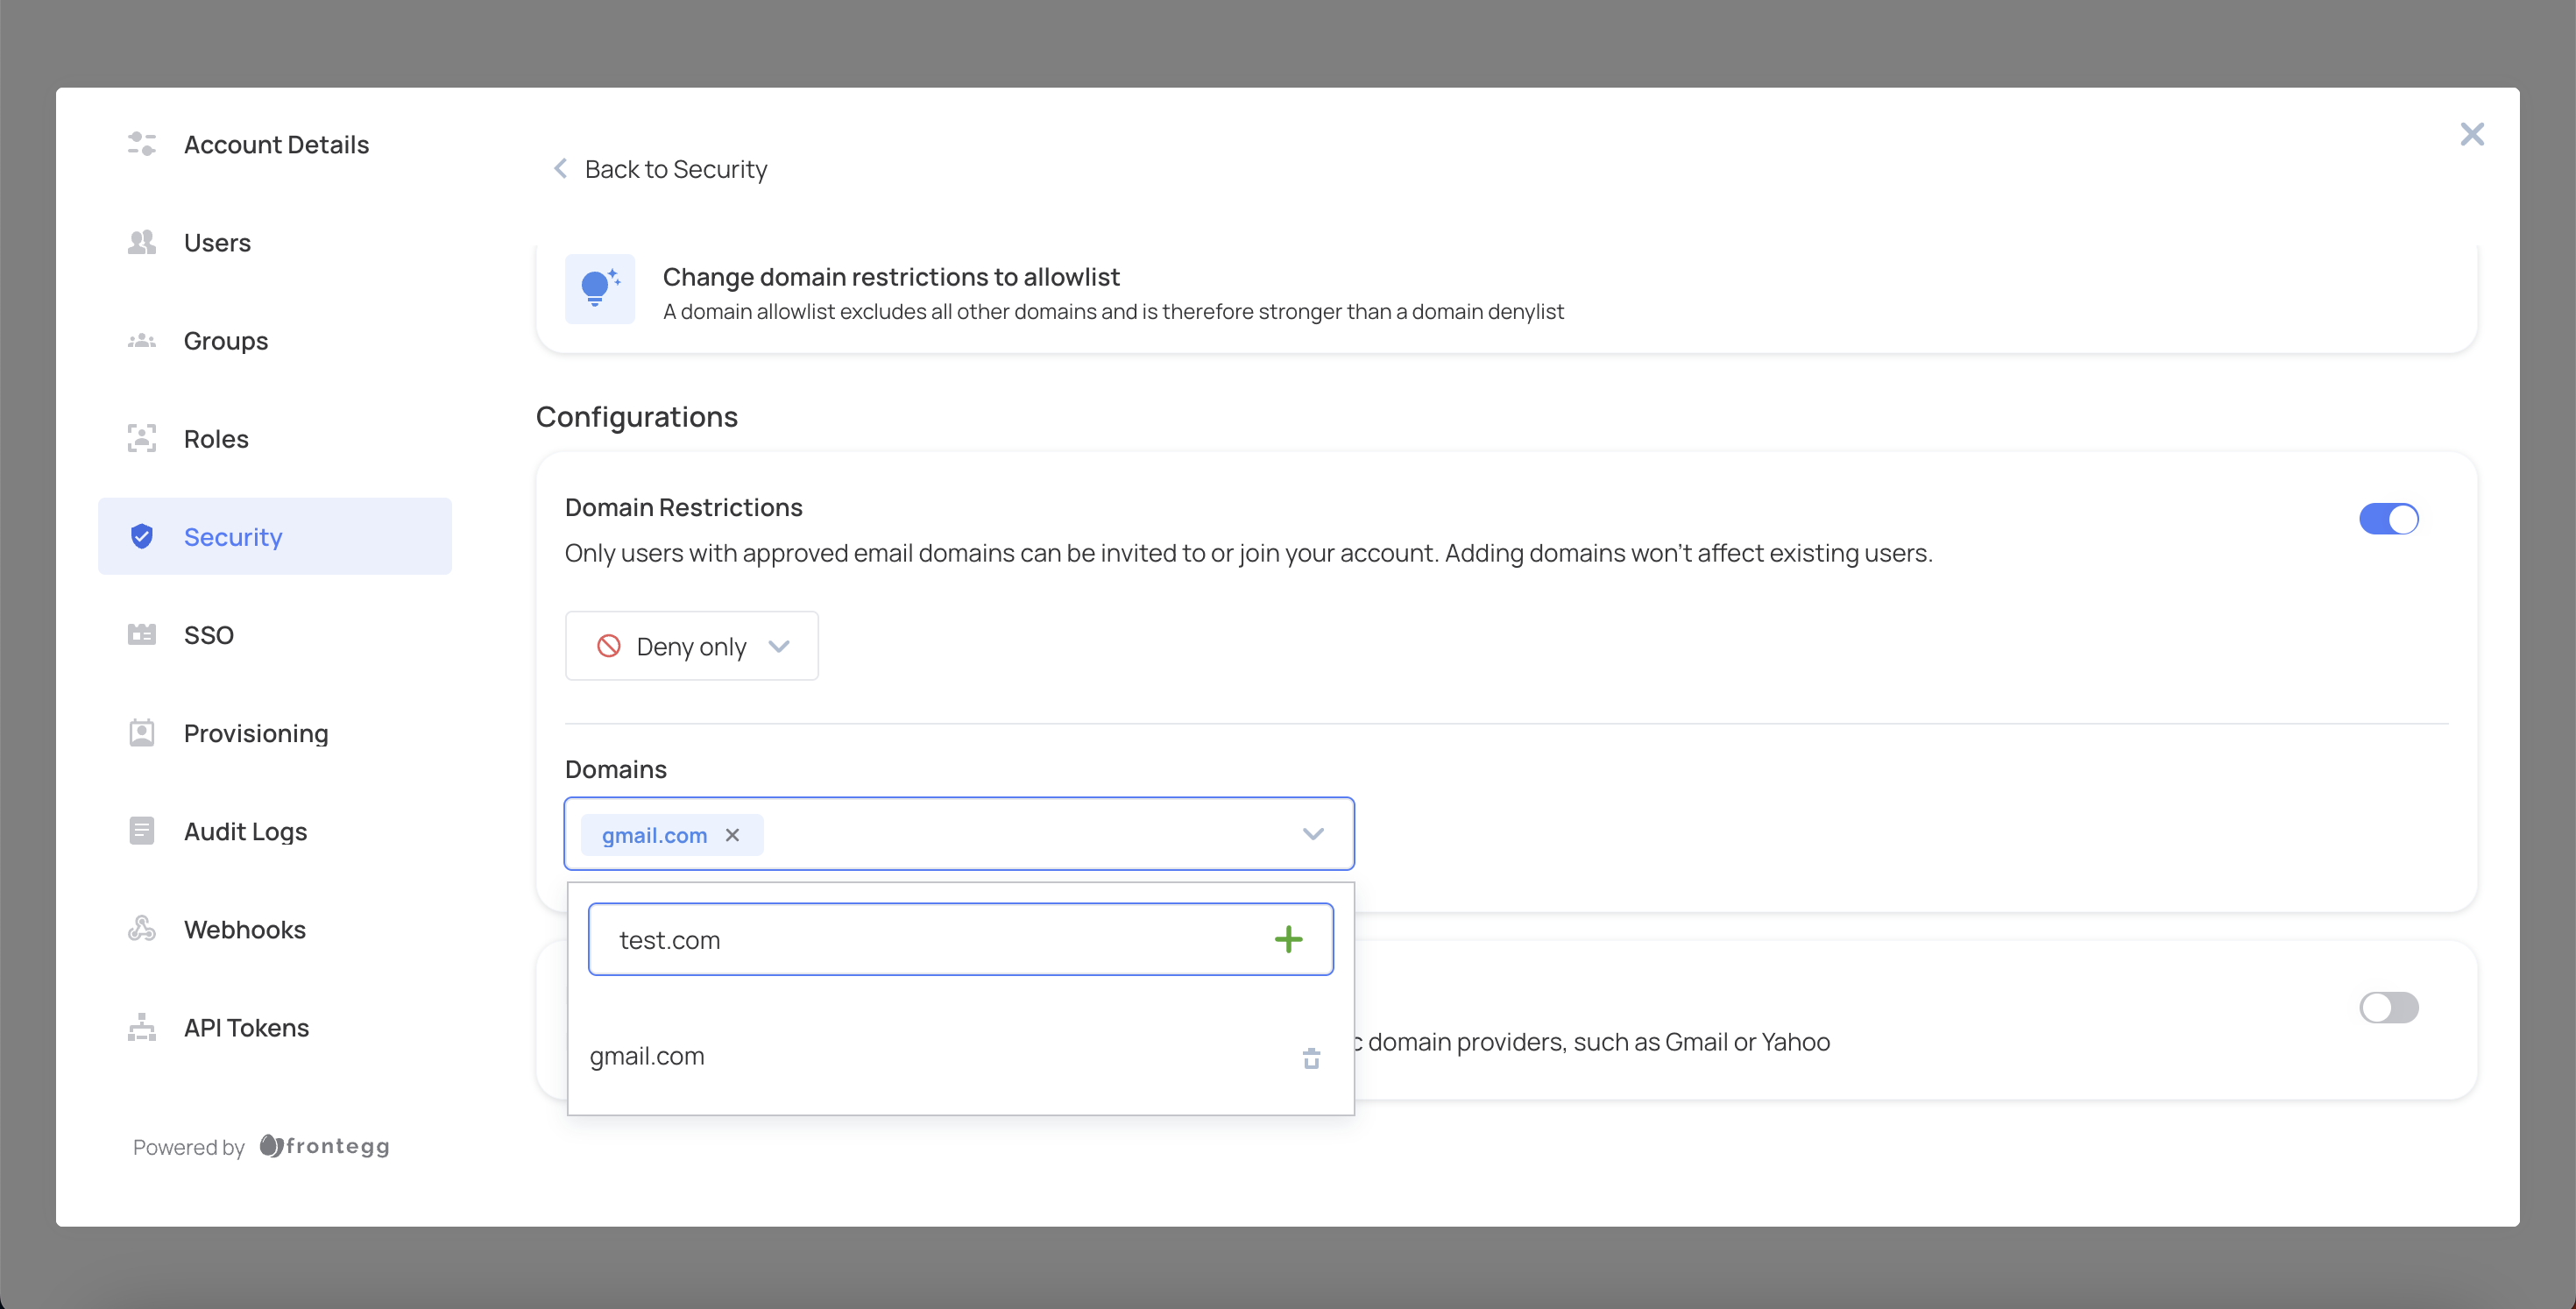
Task: Click the lightbulb allowlist suggestion icon
Action: [599, 289]
